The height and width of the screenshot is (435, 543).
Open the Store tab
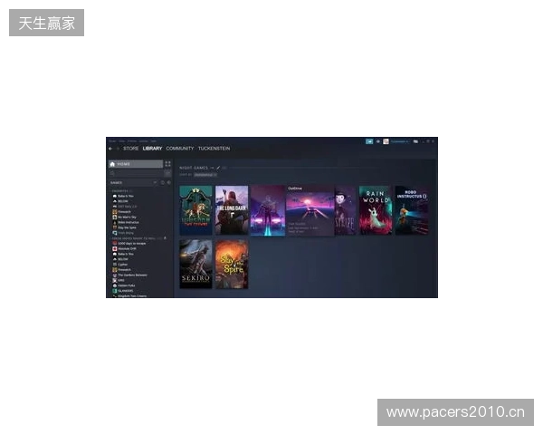click(131, 148)
